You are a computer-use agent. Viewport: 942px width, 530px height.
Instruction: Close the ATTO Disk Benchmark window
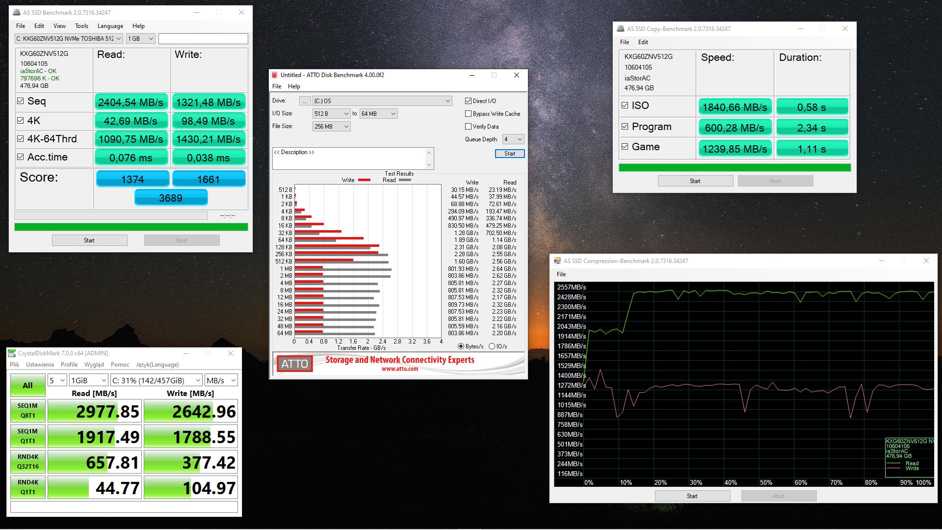tap(516, 75)
